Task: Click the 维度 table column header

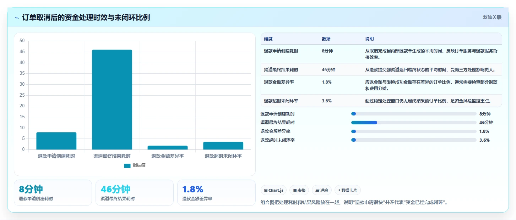Action: coord(268,39)
